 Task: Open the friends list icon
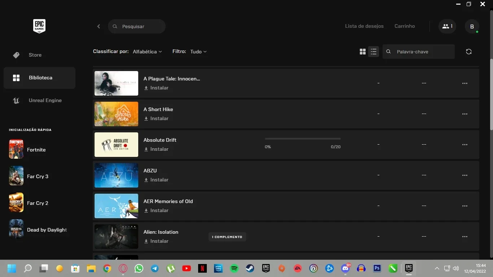pyautogui.click(x=447, y=26)
